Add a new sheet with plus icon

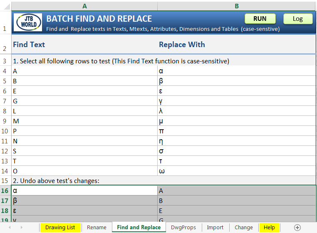(297, 227)
